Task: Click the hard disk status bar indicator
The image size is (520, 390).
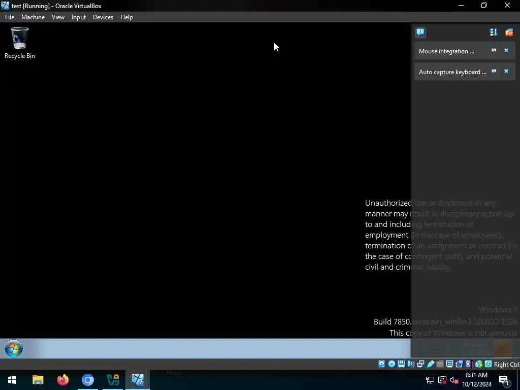Action: (x=382, y=364)
